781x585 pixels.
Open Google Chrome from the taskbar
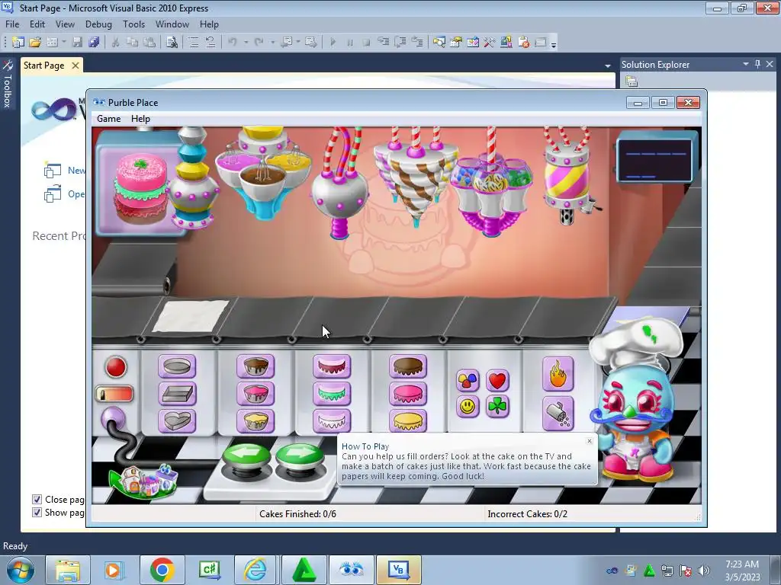click(x=162, y=570)
